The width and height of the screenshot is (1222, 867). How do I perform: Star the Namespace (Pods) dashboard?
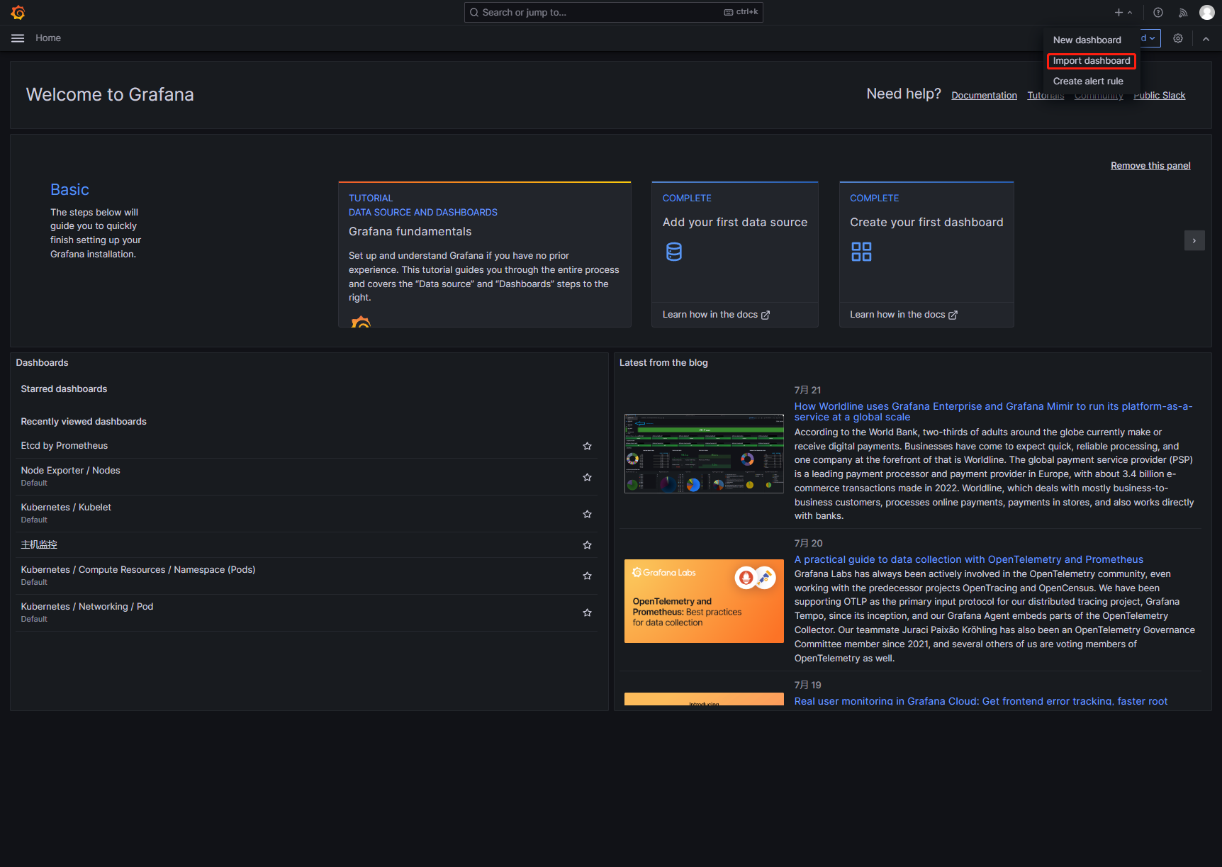tap(587, 576)
